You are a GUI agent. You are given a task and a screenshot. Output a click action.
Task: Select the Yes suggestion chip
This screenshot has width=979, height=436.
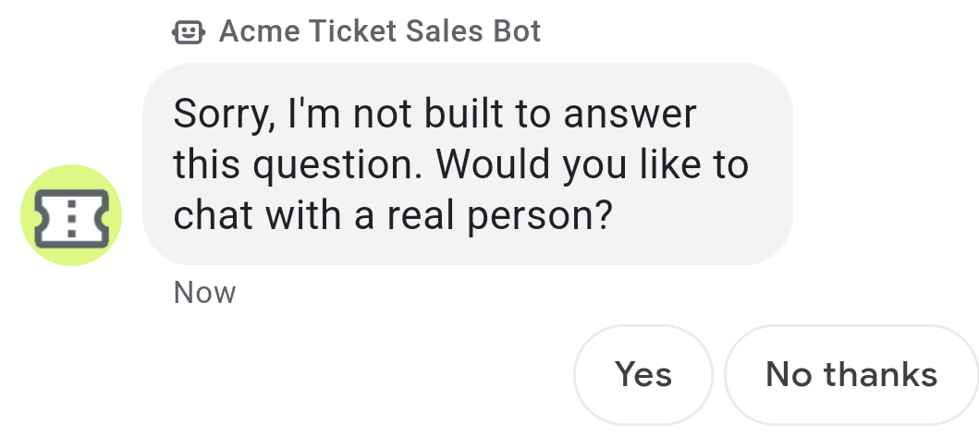643,375
